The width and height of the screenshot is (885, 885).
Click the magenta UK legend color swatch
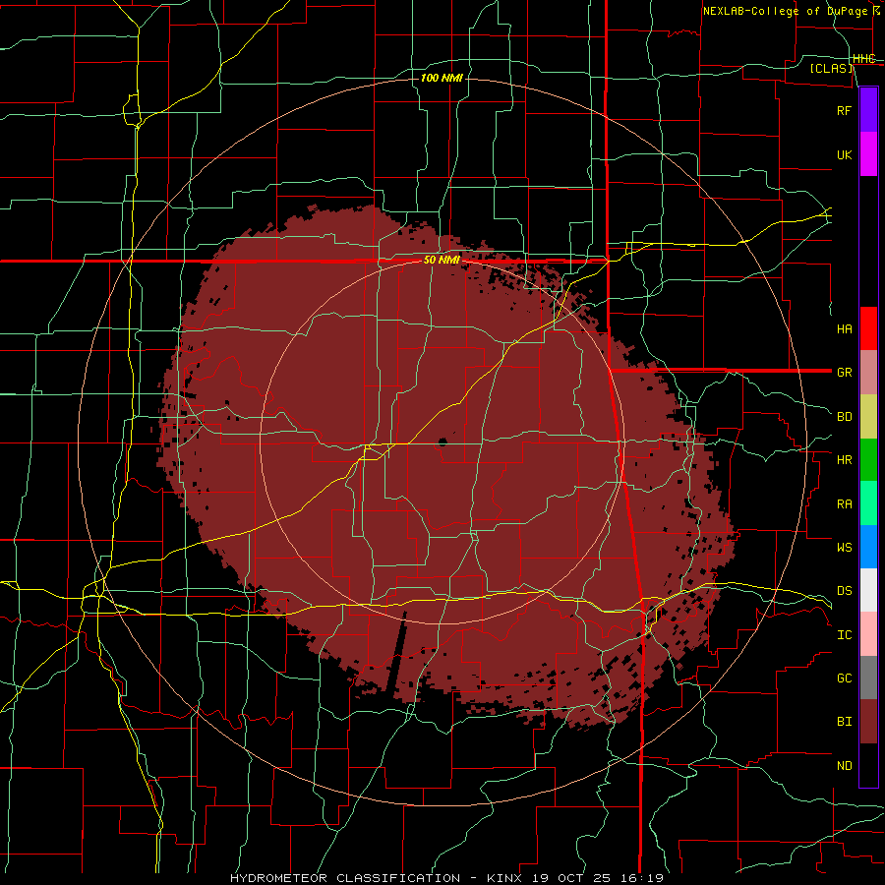868,154
